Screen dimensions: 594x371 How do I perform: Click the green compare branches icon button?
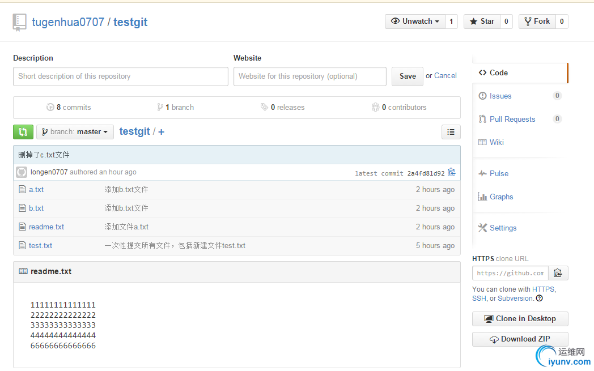tap(23, 132)
